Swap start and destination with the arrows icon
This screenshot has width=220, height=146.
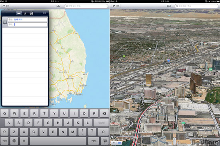pyautogui.click(x=5, y=22)
